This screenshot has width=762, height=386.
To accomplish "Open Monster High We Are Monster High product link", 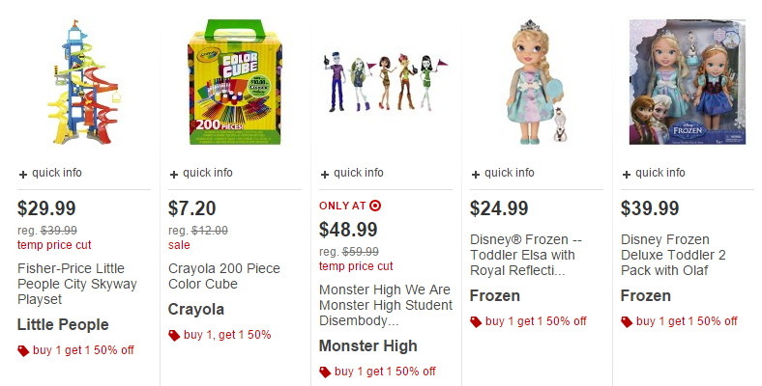I will [386, 305].
